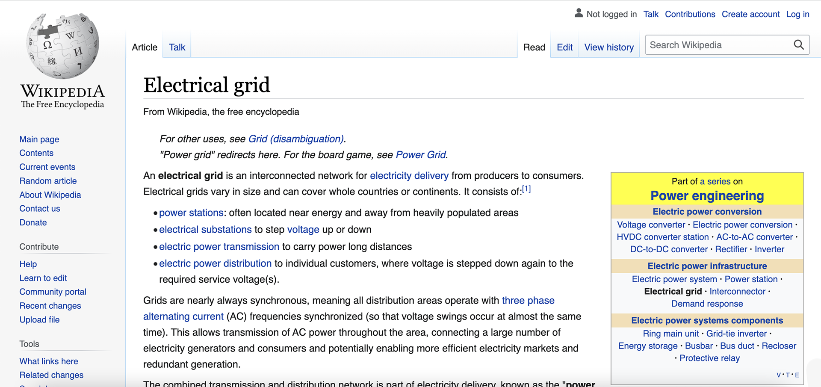The image size is (821, 387).
Task: Click the electricity delivery link
Action: [x=409, y=176]
